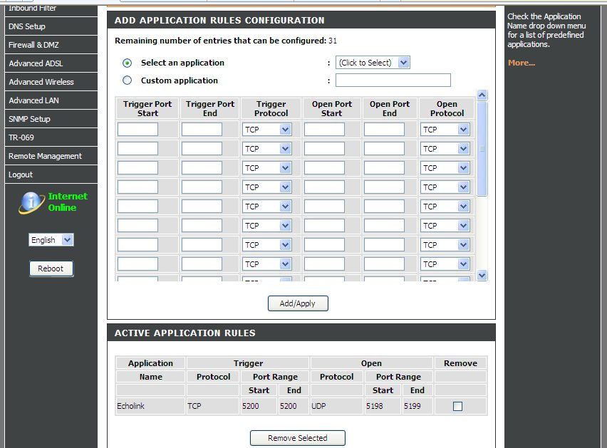Click the 5199 open end port value

413,406
